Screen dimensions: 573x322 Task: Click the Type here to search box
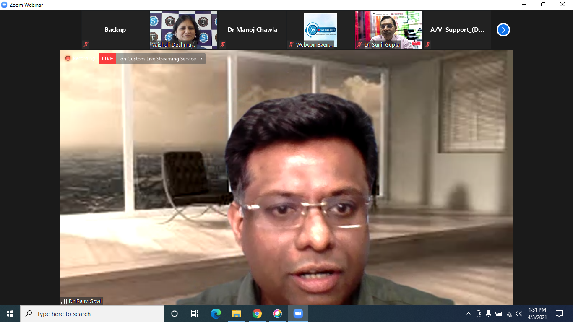(x=92, y=314)
